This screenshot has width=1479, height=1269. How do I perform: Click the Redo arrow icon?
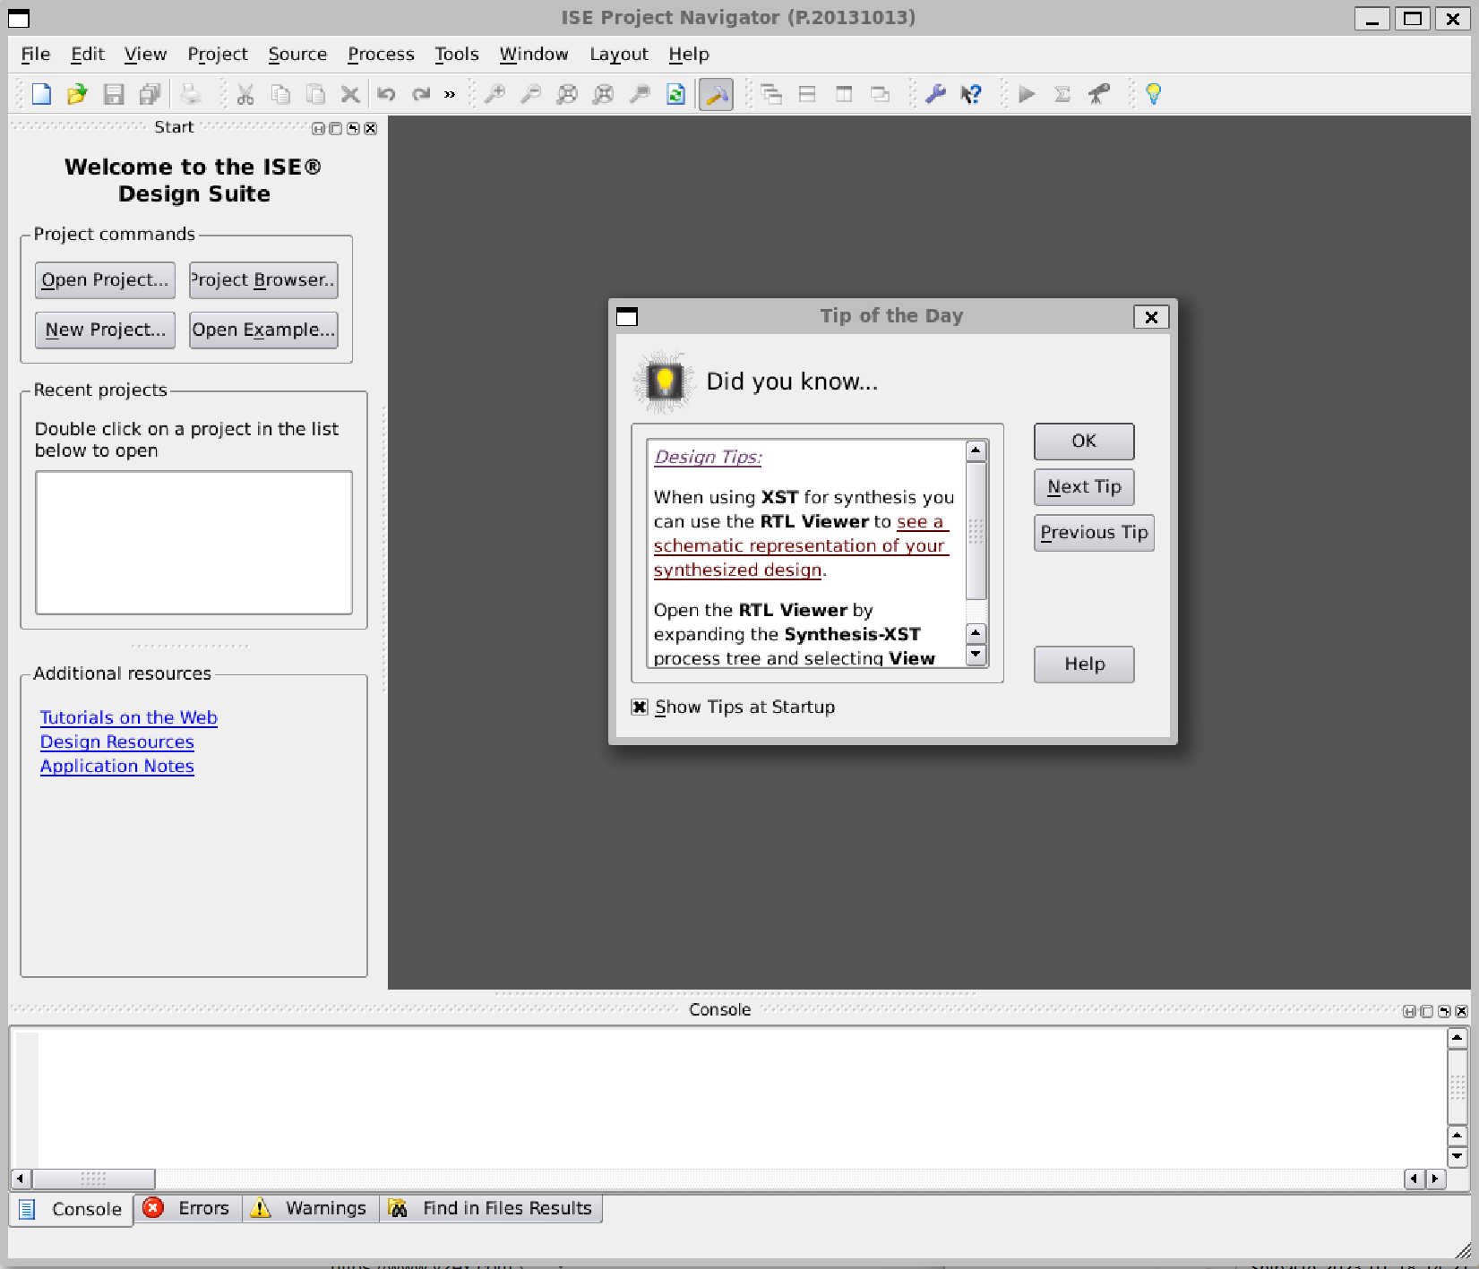pos(421,94)
